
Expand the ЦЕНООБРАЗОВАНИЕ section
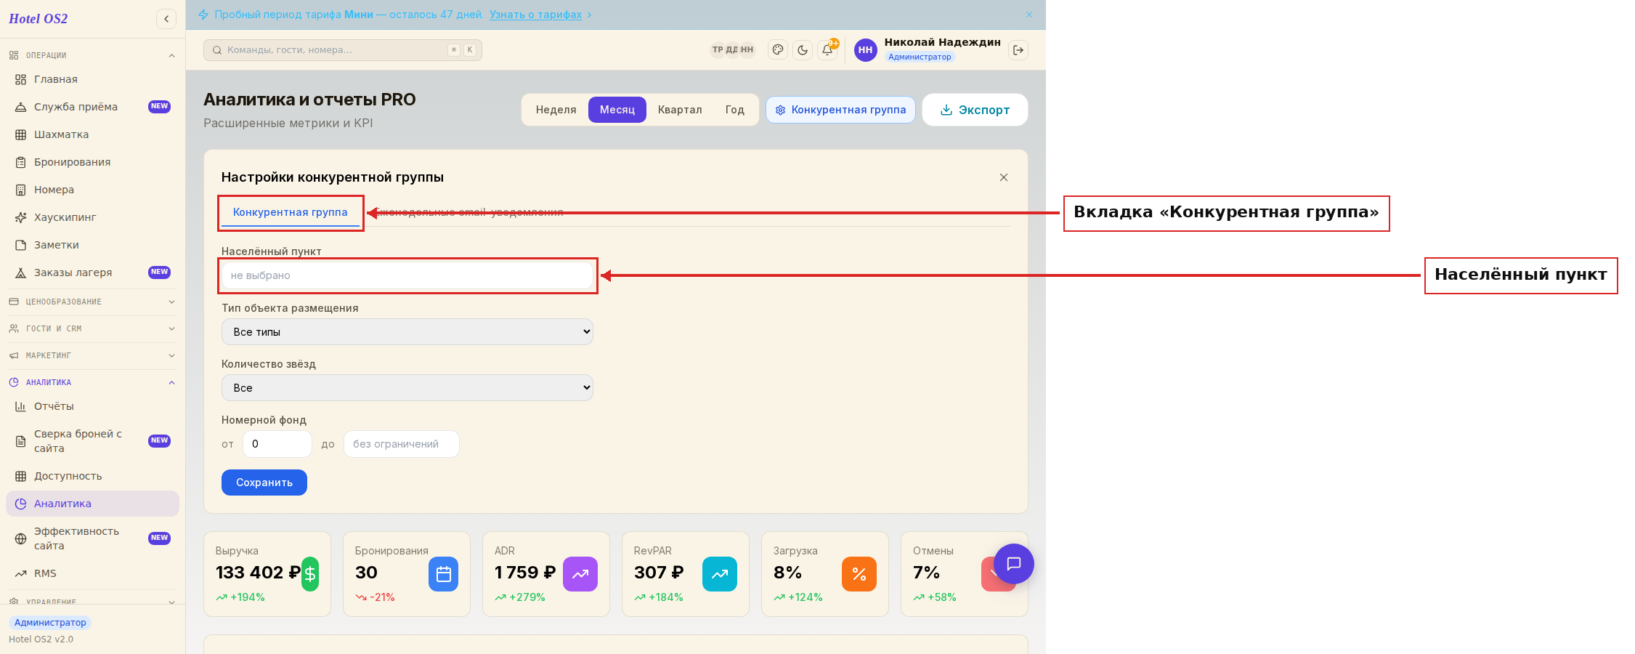click(92, 302)
